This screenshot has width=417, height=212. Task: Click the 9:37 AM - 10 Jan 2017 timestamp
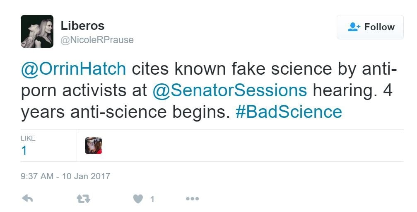[x=65, y=176]
